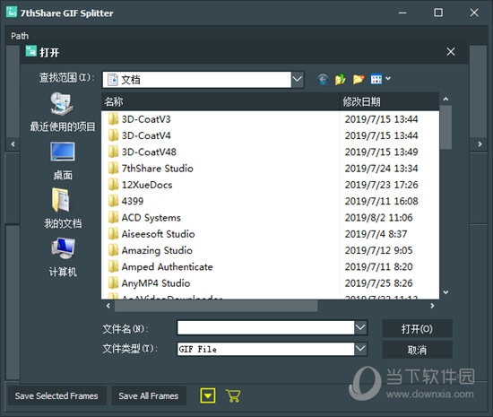Expand the 文件类型 dropdown arrow

360,349
